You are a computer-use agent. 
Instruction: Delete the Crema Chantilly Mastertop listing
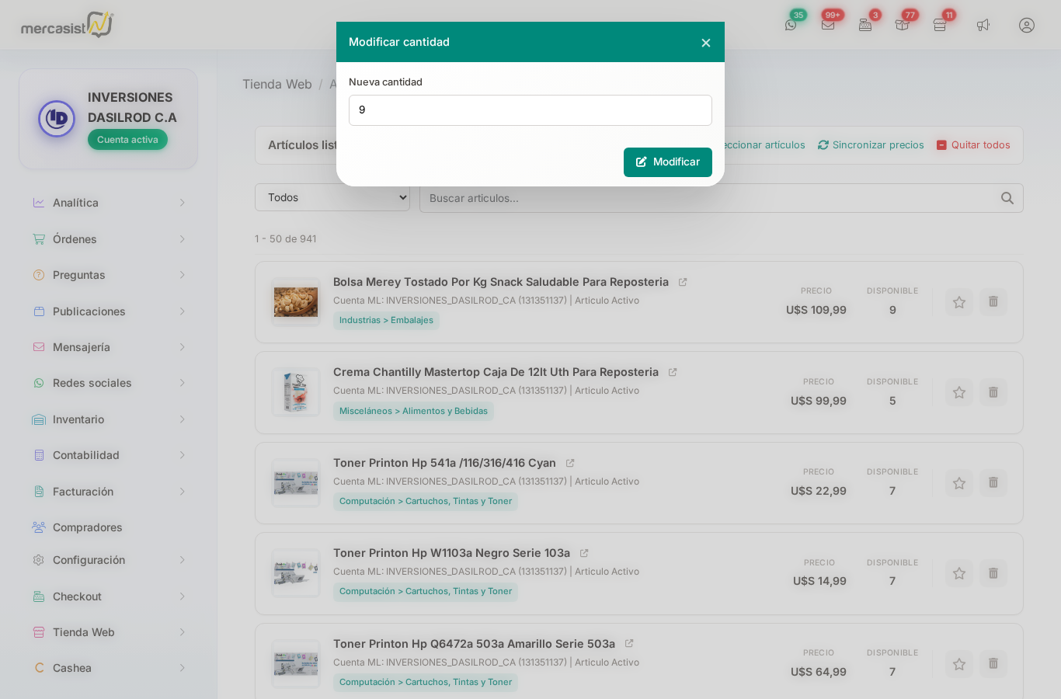[x=993, y=392]
